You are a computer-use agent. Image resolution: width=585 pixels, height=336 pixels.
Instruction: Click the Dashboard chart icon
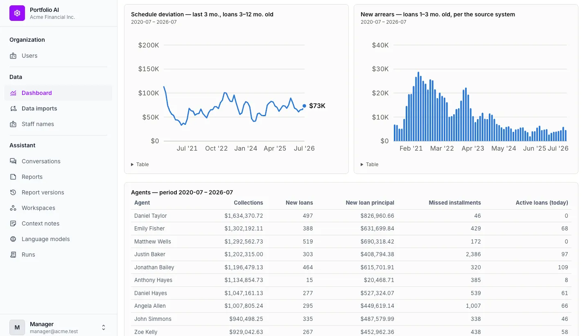tap(13, 93)
